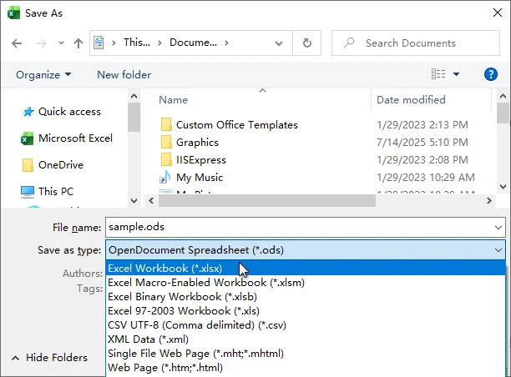Viewport: 511px width, 377px height.
Task: Select the My Music shortcut
Action: point(200,178)
